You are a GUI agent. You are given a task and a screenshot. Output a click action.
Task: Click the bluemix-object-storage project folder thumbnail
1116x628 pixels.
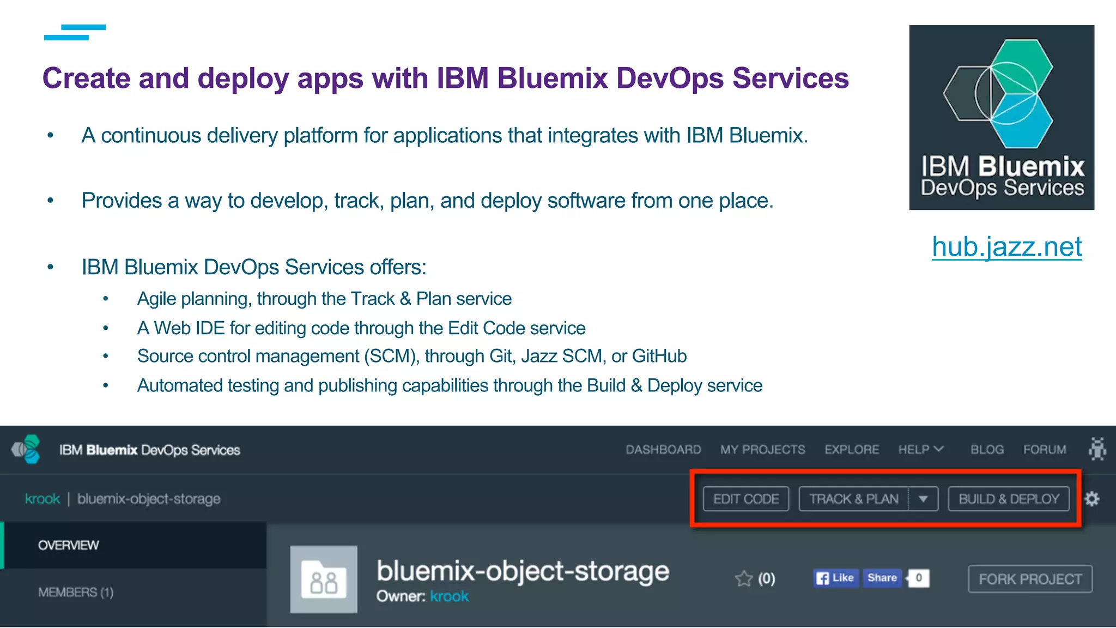(x=324, y=579)
